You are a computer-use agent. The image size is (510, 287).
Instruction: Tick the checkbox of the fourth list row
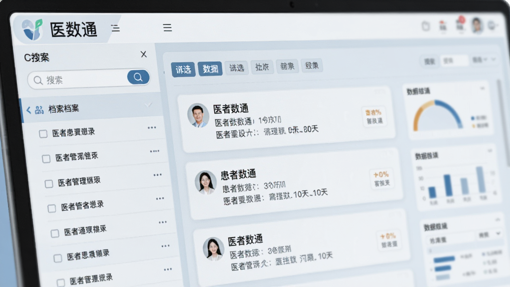(52, 208)
